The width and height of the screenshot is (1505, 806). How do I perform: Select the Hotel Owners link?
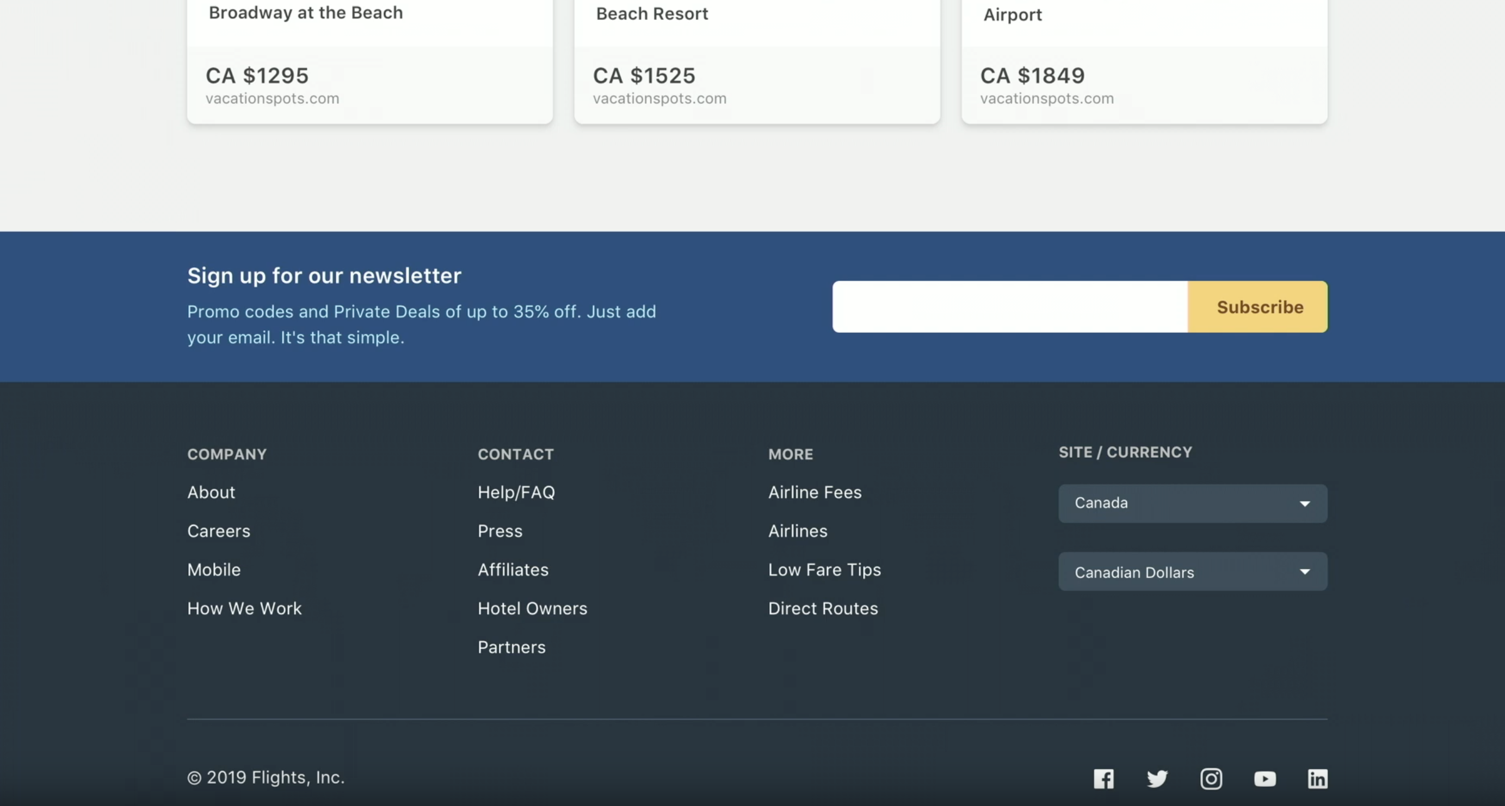pos(532,609)
